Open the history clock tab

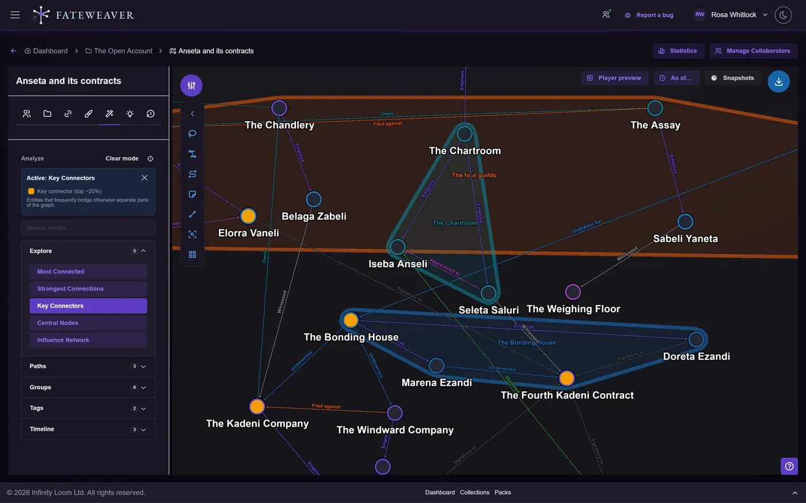pos(150,114)
